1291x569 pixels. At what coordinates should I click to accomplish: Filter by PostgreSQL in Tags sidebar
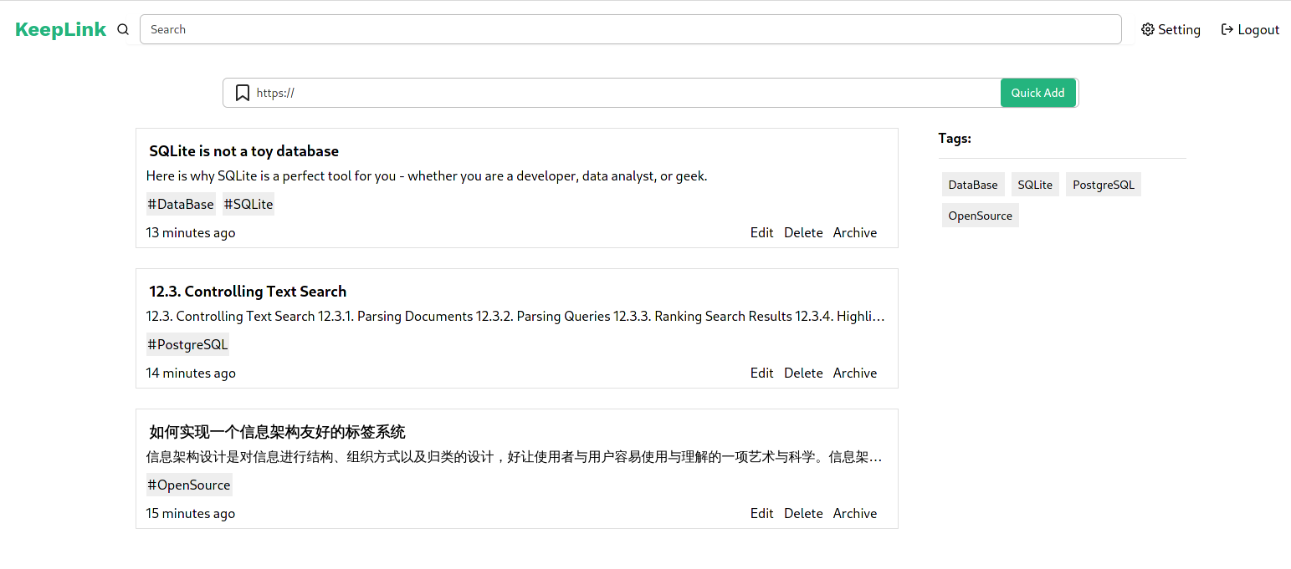tap(1104, 185)
